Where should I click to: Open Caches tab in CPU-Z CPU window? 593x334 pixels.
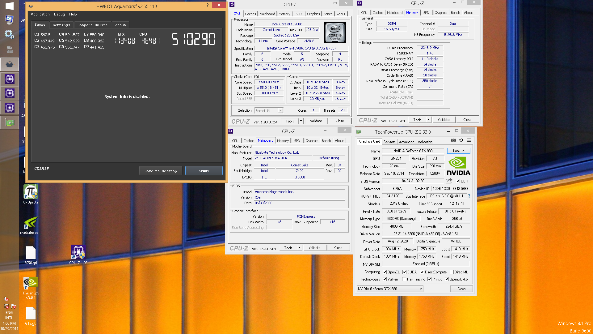pyautogui.click(x=250, y=14)
